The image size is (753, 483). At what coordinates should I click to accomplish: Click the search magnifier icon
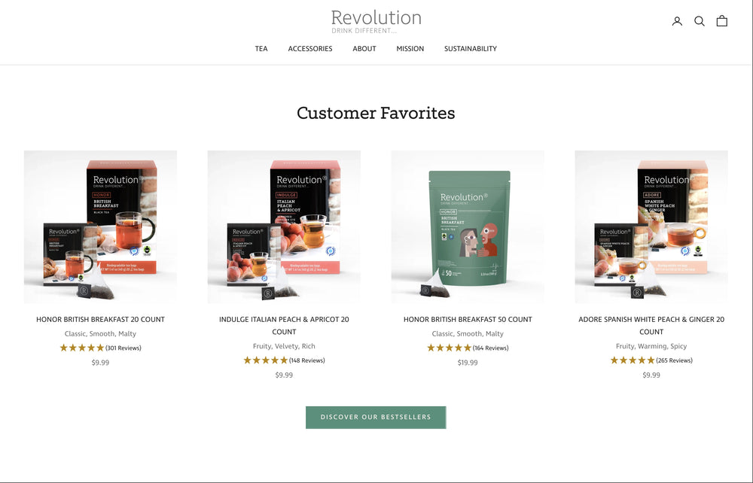click(x=700, y=21)
